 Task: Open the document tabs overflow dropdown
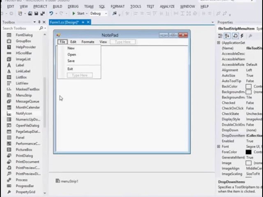212,22
